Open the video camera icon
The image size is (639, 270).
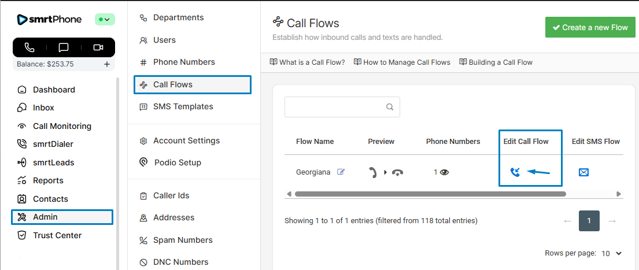98,47
